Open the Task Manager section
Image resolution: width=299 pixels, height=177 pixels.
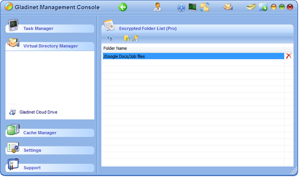[50, 28]
